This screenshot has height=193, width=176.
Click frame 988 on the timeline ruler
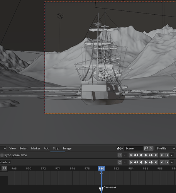tap(160, 169)
